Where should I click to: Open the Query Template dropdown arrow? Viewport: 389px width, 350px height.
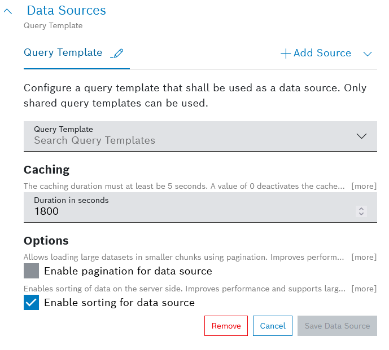[x=362, y=136]
